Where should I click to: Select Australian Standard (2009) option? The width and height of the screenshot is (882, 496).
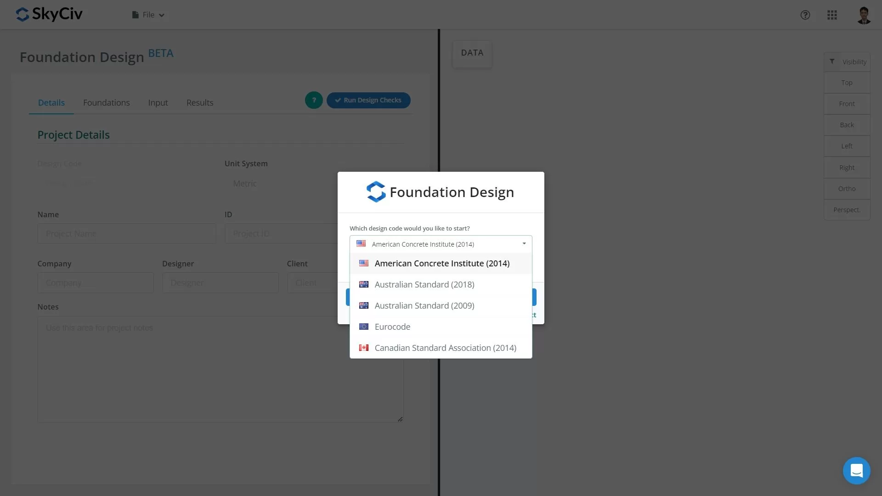point(441,305)
